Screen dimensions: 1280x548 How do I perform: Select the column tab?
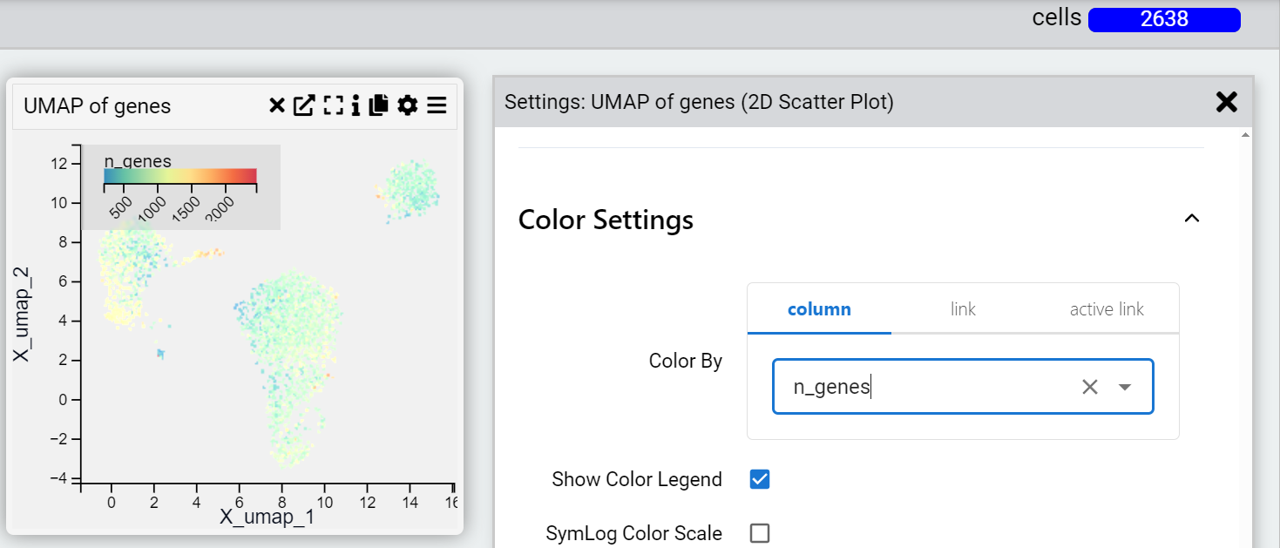[819, 309]
